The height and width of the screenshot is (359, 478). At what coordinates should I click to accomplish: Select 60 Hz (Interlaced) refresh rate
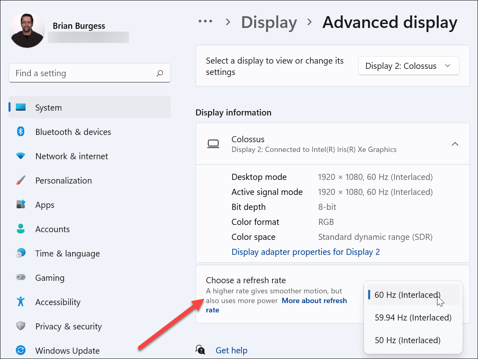[413, 295]
